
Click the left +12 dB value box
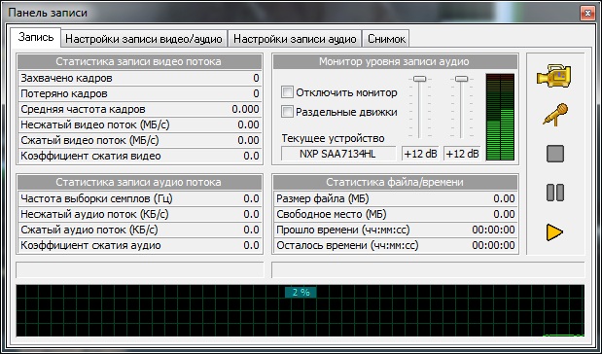pos(420,154)
